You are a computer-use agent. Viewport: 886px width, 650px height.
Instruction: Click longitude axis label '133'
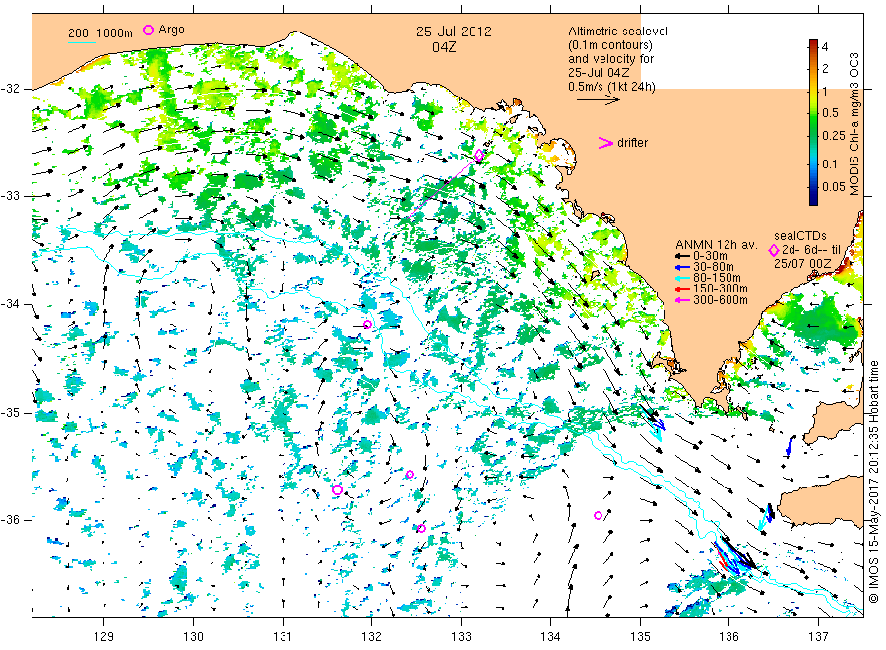pos(461,637)
